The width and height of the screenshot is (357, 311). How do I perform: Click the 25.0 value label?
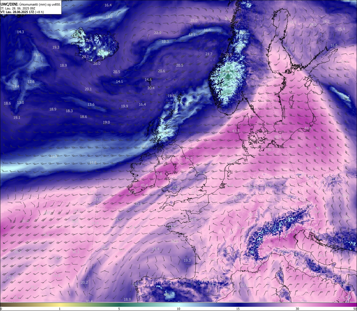click(194, 21)
